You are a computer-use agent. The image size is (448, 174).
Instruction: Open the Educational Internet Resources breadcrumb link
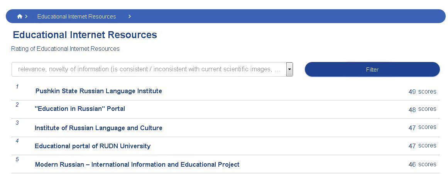click(x=76, y=17)
